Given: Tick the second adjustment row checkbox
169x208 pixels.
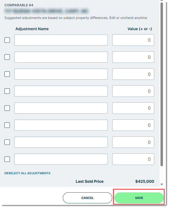Looking at the screenshot, I should pos(7,57).
